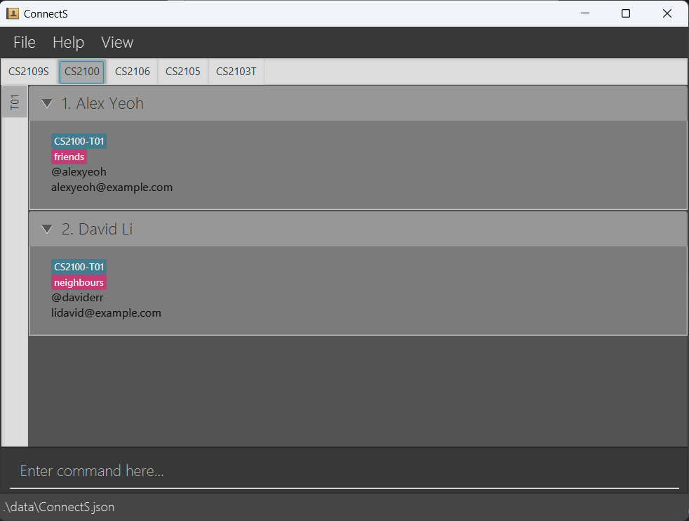Screen dimensions: 689x521
Task: Click Alex Yeoh's @alexyeoh handle
Action: (79, 171)
